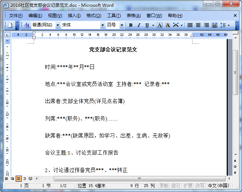Close the document with menu bar X

coord(235,15)
